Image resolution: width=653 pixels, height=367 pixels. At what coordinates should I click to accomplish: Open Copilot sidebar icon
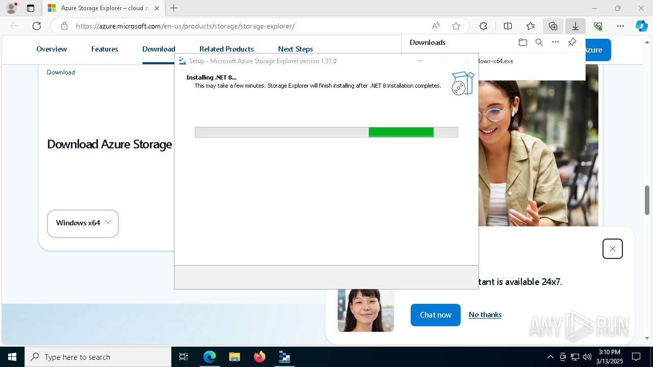tap(641, 26)
